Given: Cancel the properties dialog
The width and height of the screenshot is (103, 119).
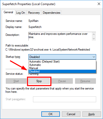Looking at the screenshot, I should click(71, 114).
